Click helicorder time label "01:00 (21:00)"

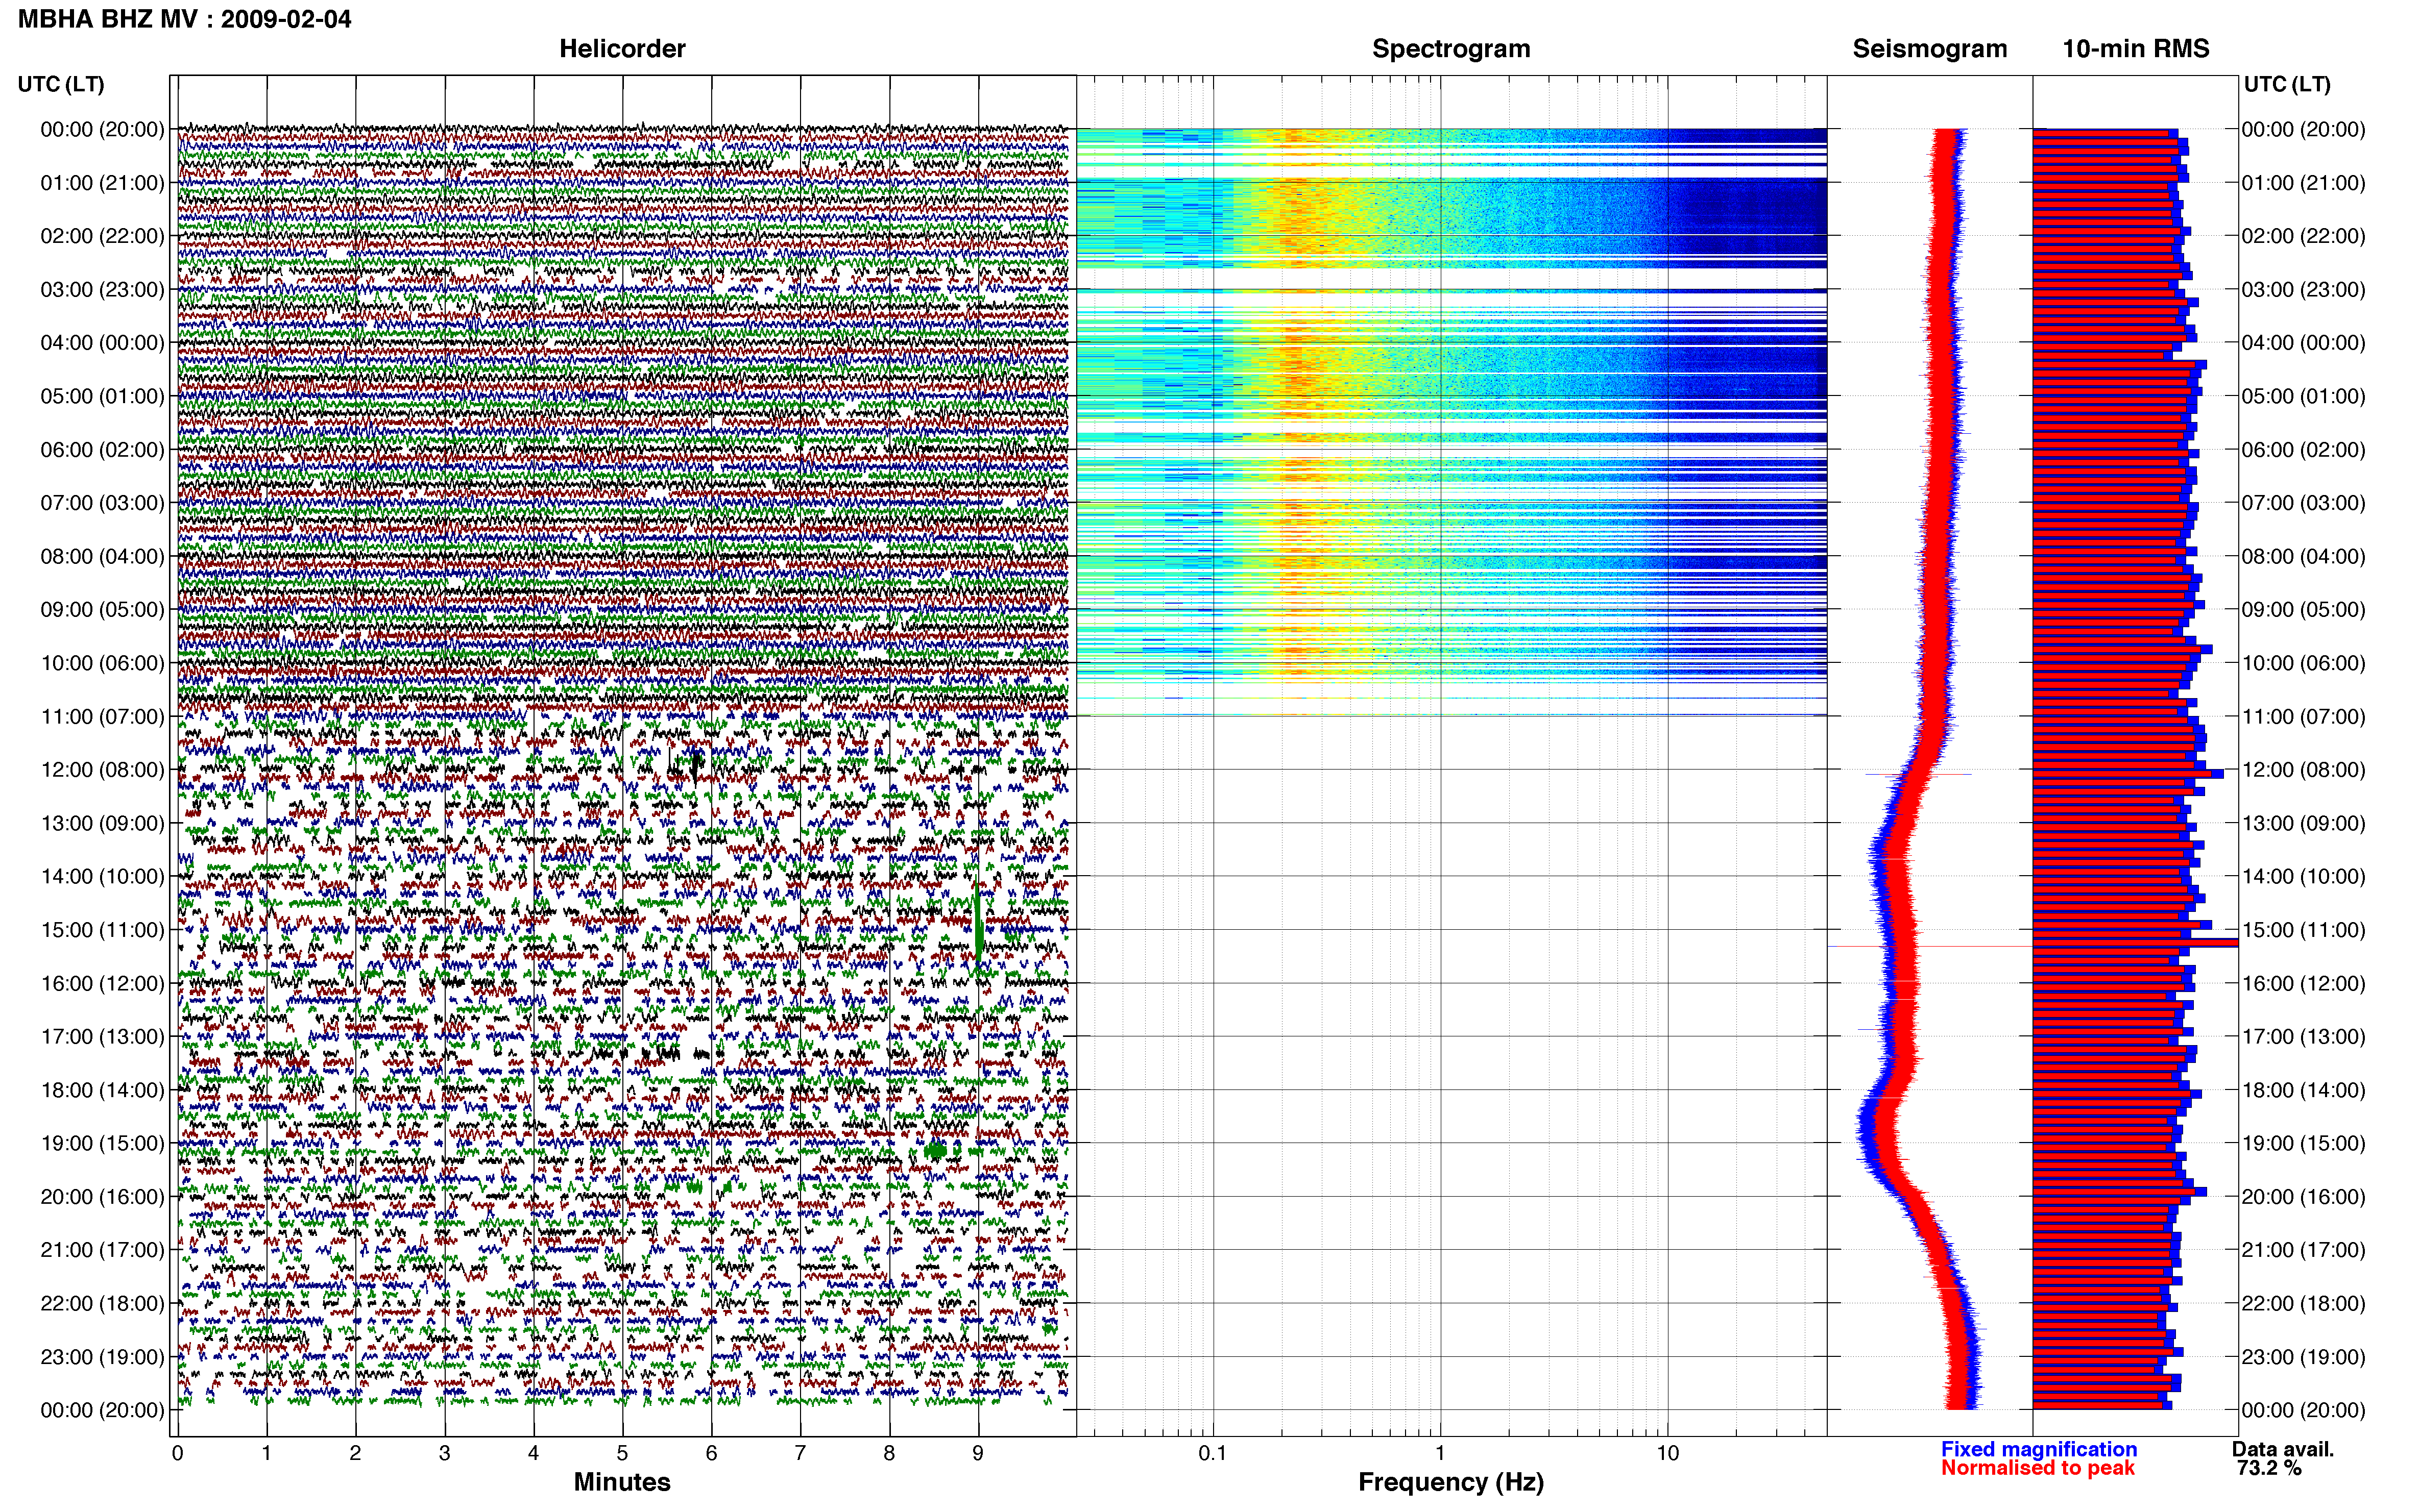102,183
